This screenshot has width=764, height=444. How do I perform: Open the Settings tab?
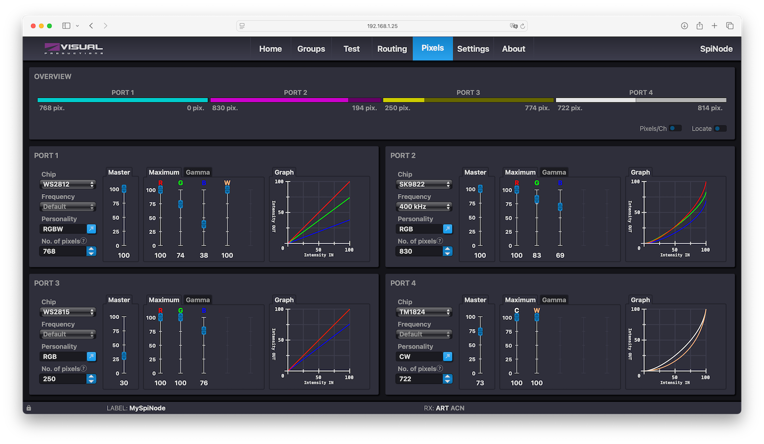[473, 49]
